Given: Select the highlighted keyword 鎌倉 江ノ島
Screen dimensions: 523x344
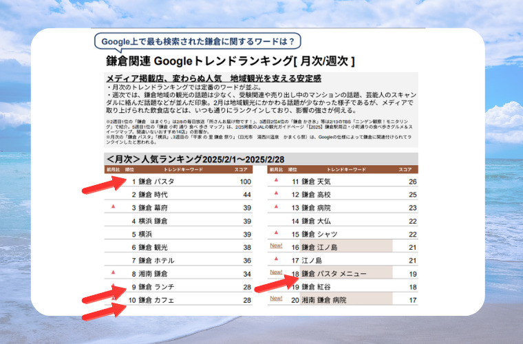Looking at the screenshot, I should point(319,247).
